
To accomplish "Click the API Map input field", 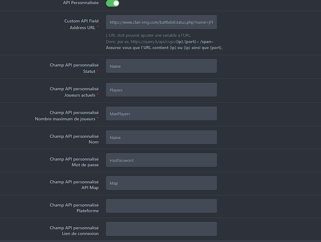I will point(161,183).
